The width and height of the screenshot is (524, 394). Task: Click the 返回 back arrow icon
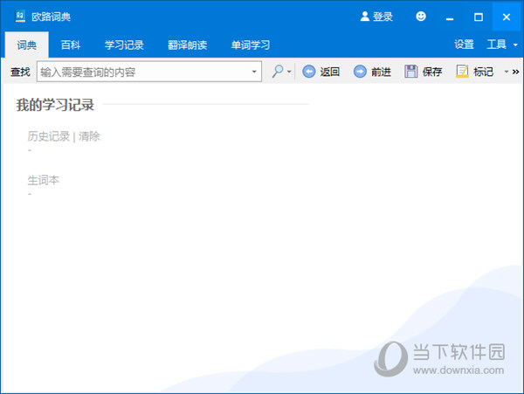(309, 72)
